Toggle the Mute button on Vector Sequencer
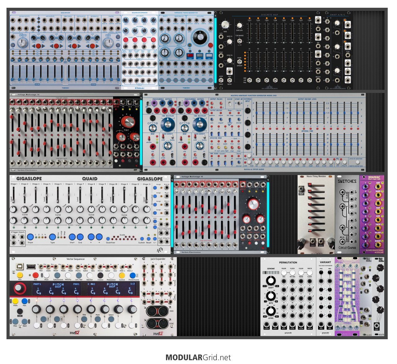 (x=98, y=319)
